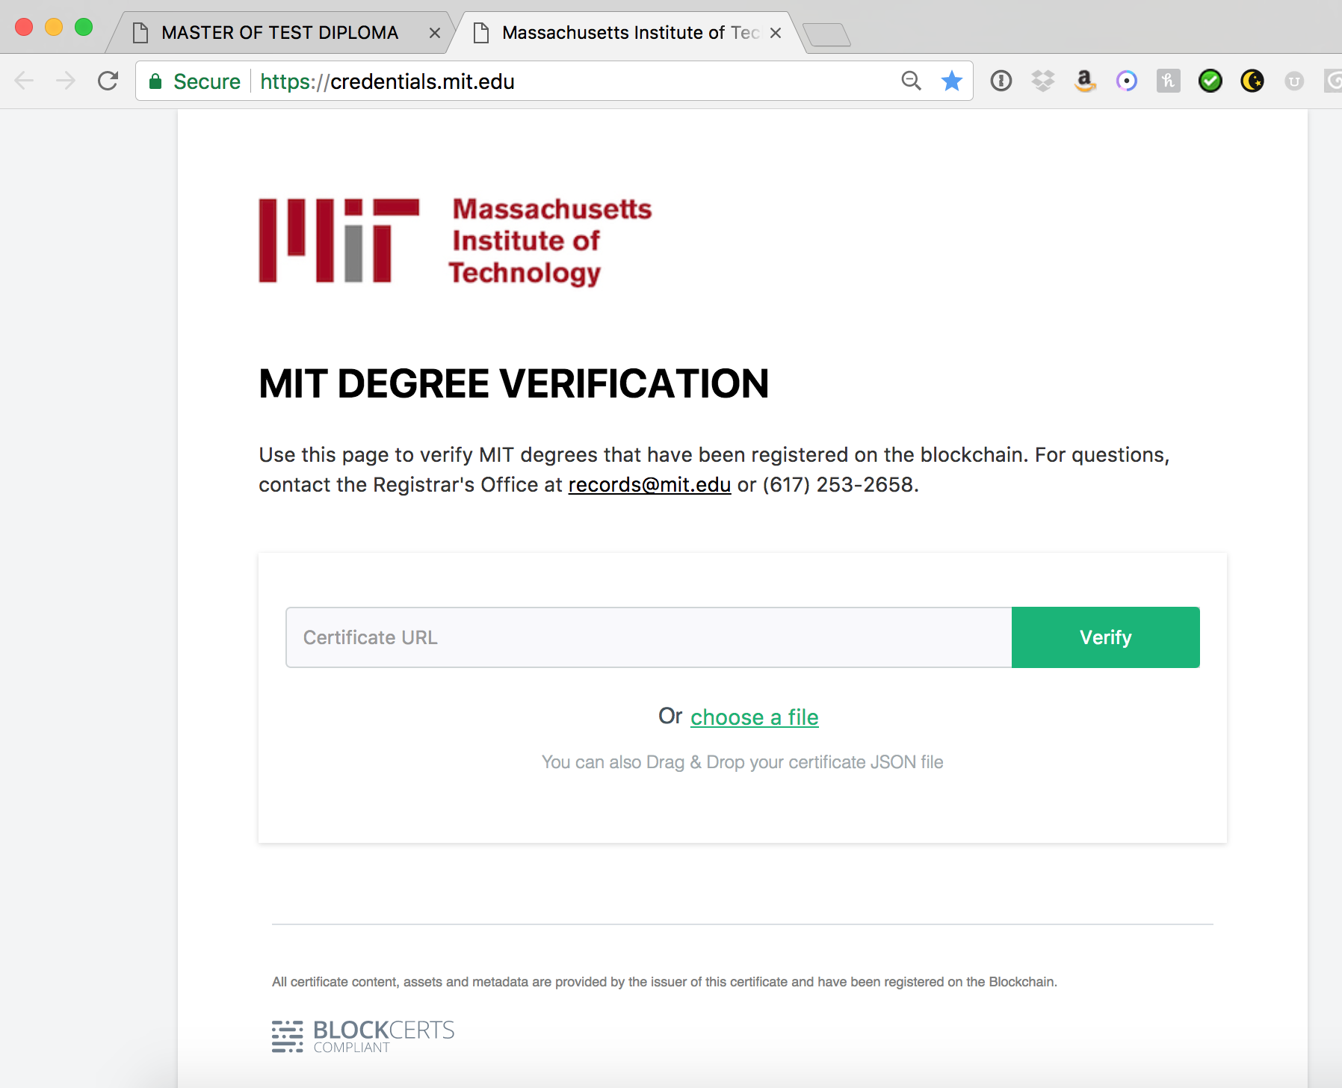Click the blue bookmark star icon
The image size is (1342, 1088).
[x=952, y=81]
